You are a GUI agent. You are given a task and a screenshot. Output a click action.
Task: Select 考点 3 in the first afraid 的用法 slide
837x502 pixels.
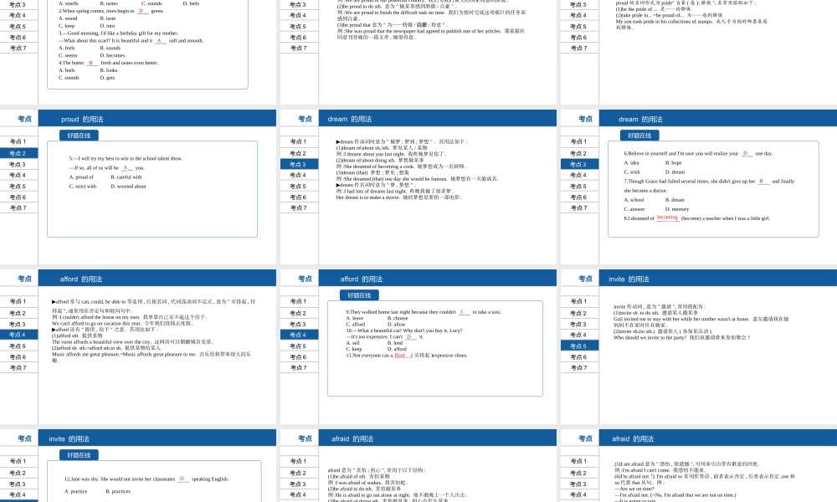(299, 484)
